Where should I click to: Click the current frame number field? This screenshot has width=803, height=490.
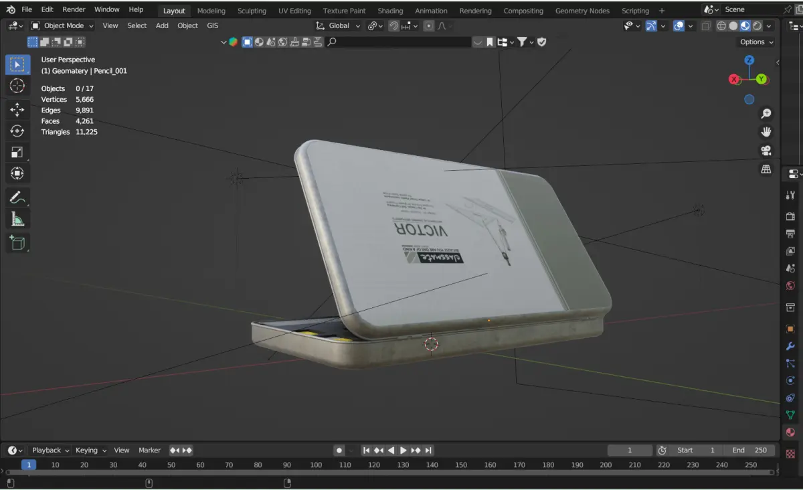pos(630,451)
